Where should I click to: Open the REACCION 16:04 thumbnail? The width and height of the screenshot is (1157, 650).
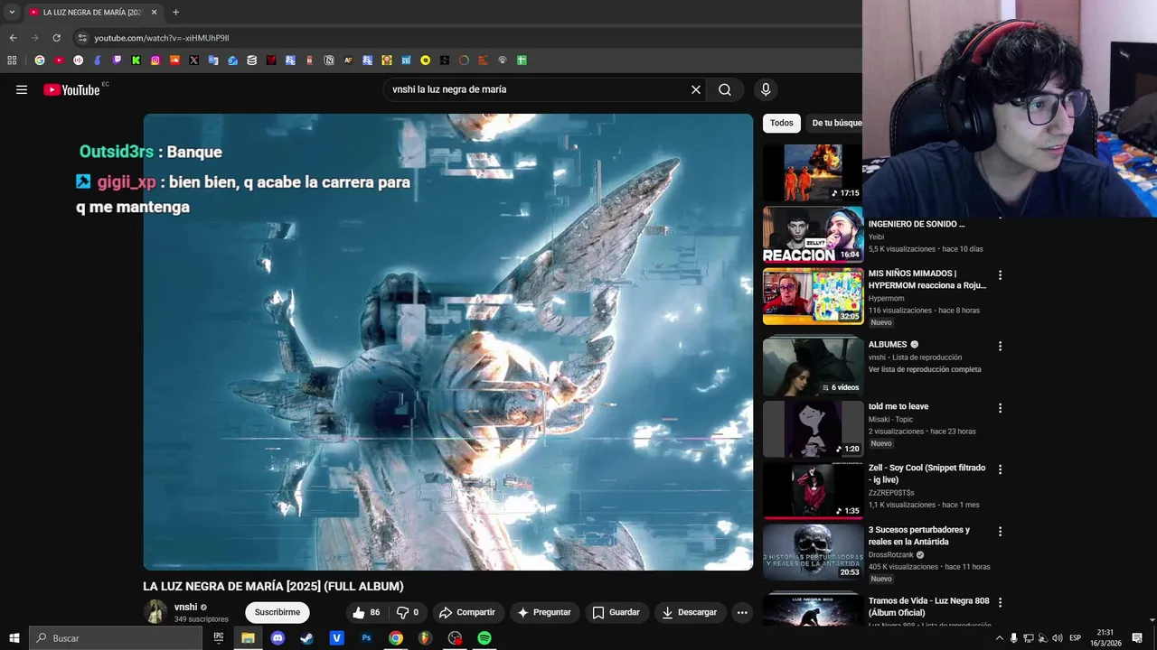813,235
